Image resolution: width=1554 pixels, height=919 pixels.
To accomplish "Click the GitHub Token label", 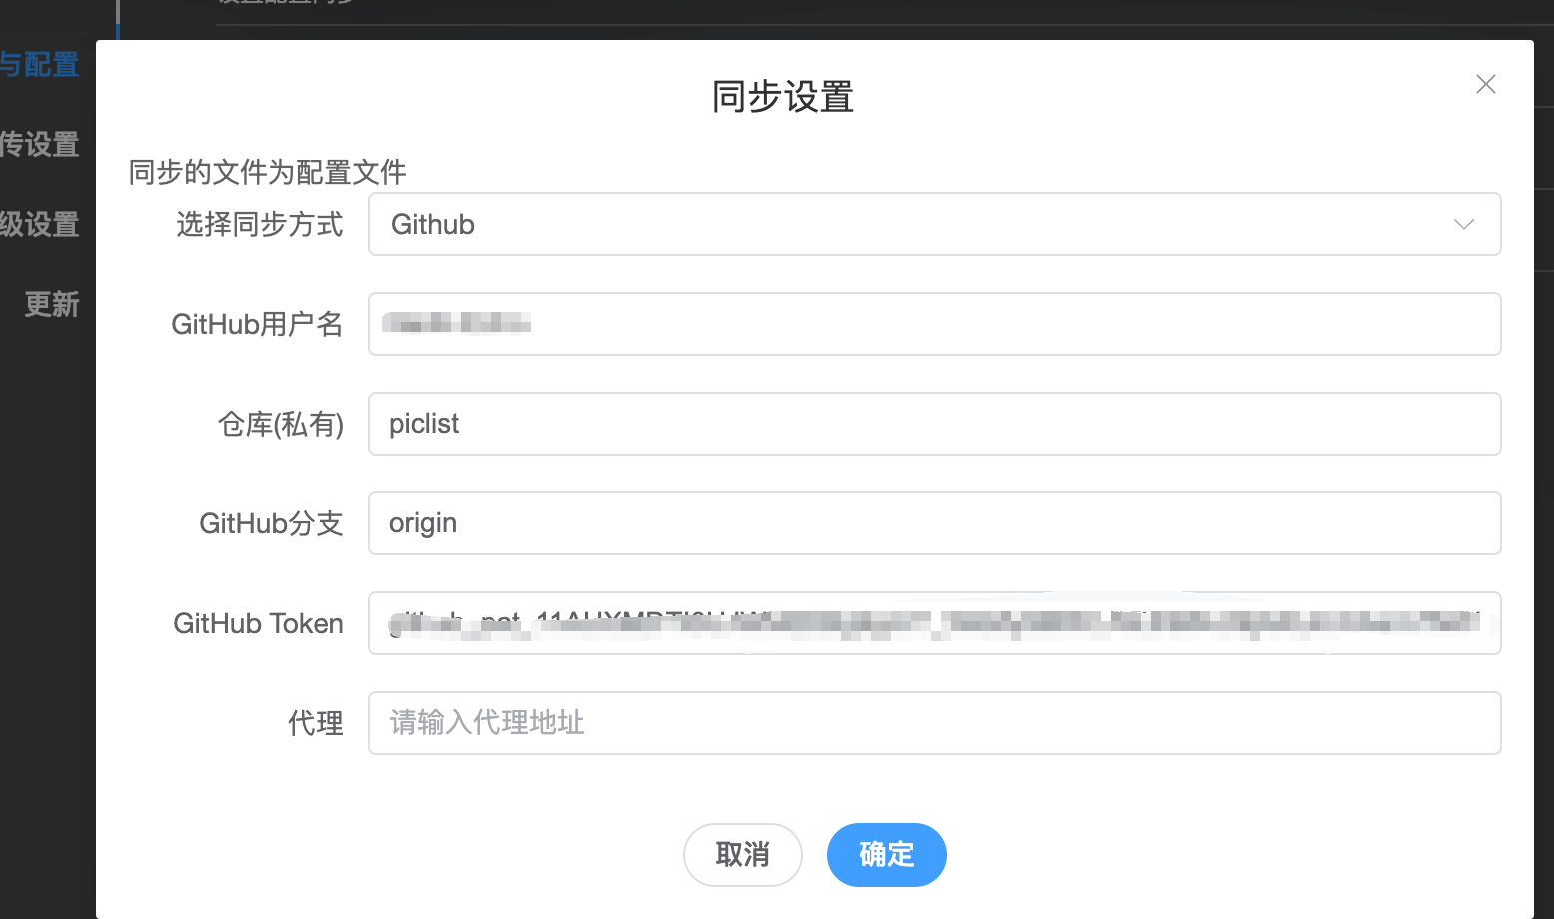I will [x=258, y=623].
